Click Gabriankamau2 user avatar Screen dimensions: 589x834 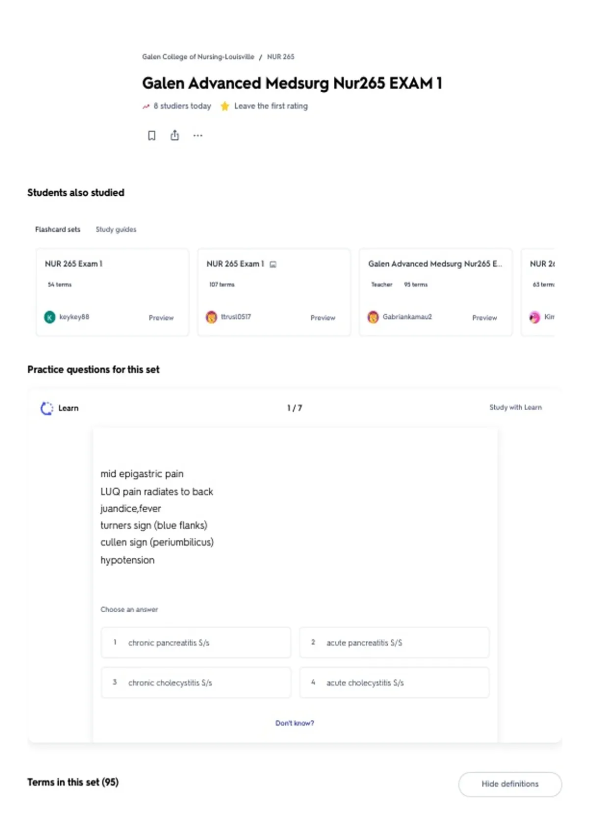373,317
